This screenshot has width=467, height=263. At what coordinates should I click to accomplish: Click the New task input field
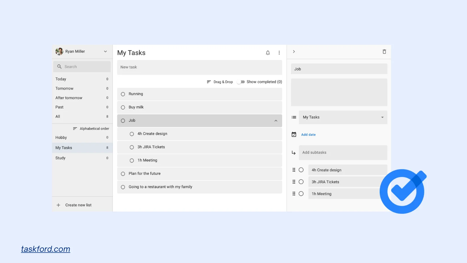pos(199,67)
